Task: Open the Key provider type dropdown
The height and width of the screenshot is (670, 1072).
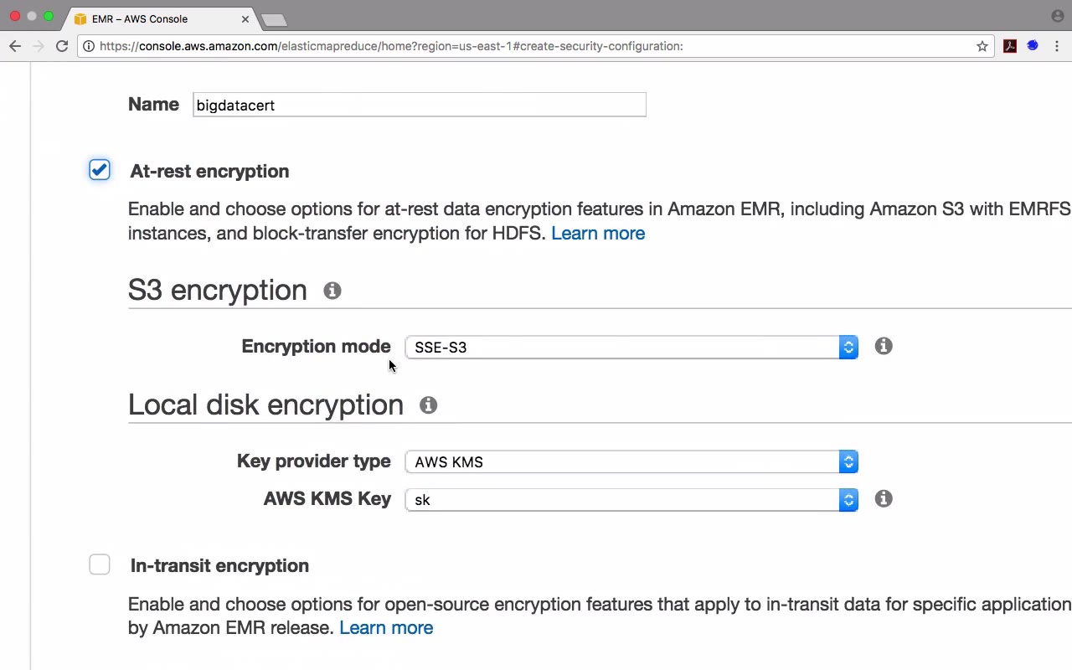Action: click(631, 461)
